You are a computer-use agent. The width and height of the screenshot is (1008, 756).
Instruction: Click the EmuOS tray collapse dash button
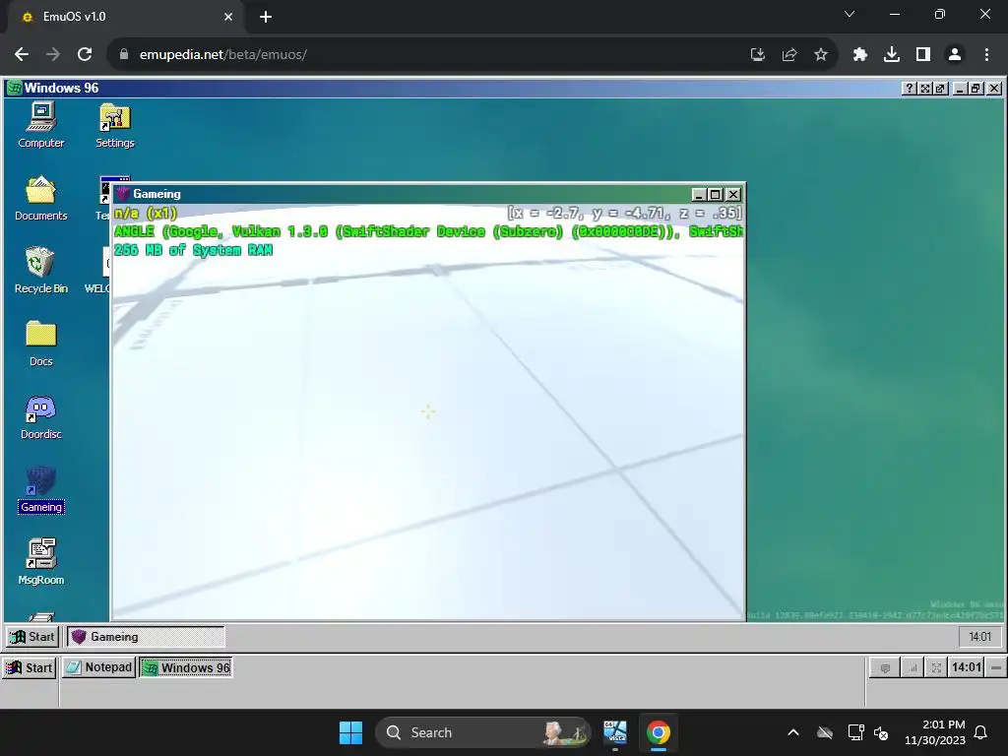coord(996,668)
